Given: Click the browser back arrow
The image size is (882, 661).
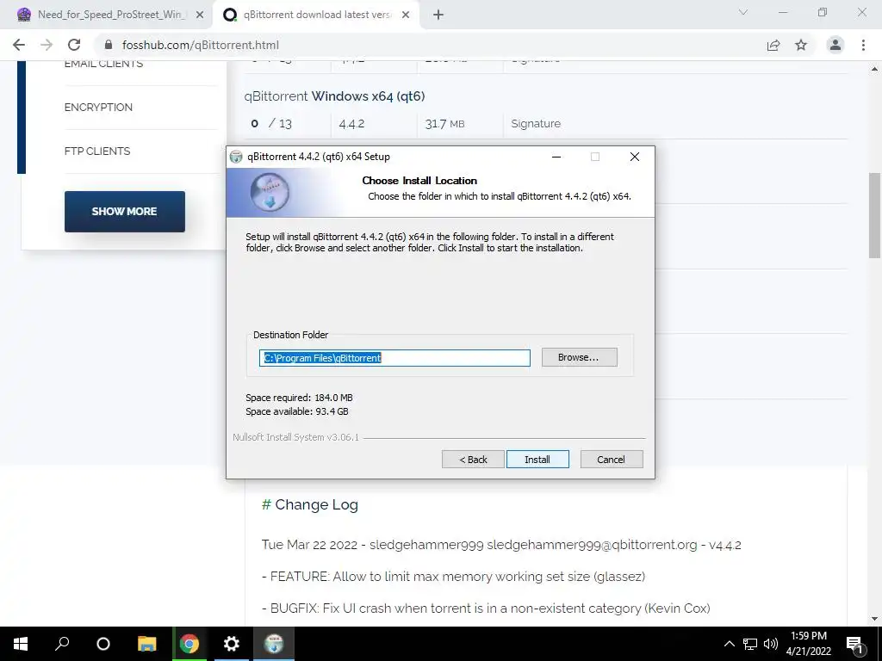Looking at the screenshot, I should [x=19, y=45].
